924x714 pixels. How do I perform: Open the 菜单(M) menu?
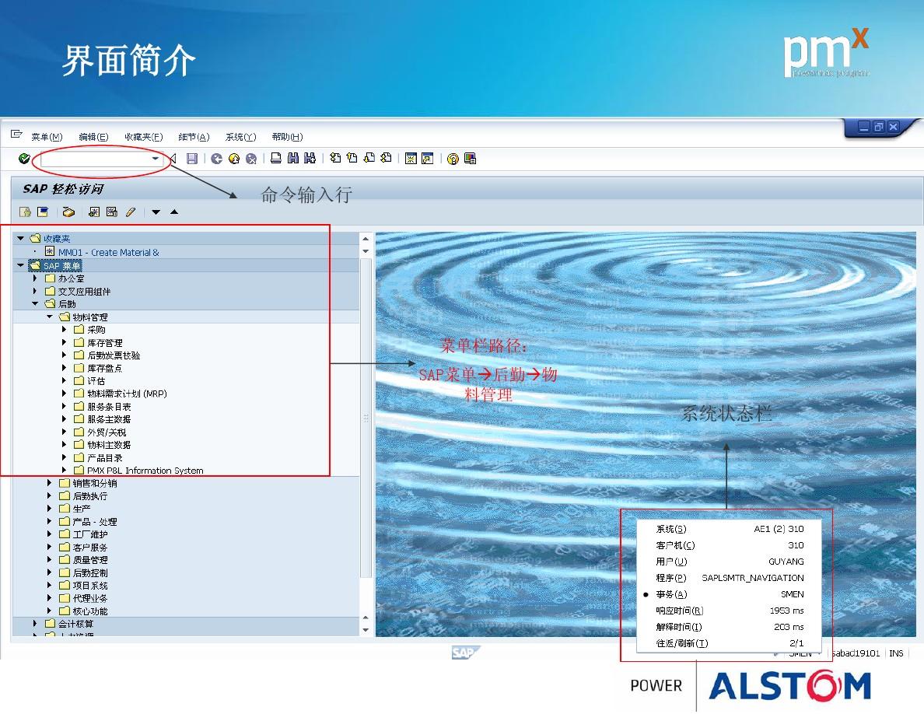47,137
